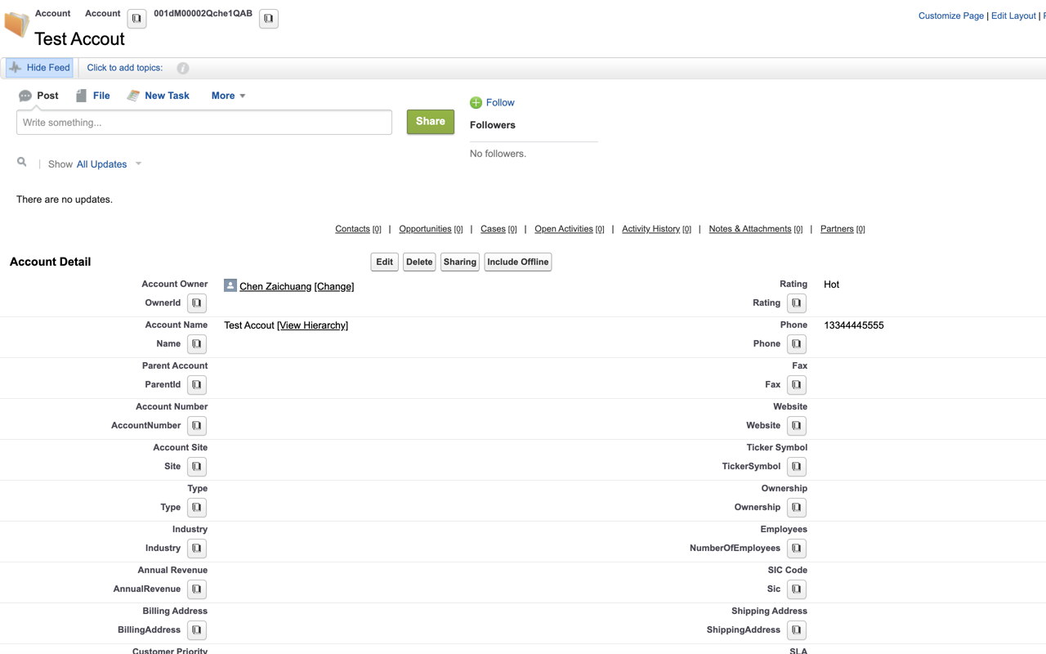Click the field icon next to Rating
This screenshot has height=654, width=1046.
[x=796, y=302]
